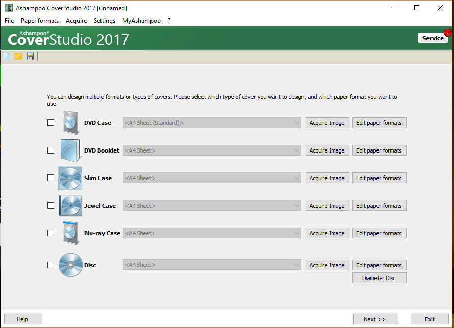Screen dimensions: 454x328
Task: Expand the Slim Case paper format dropdown
Action: pos(212,178)
